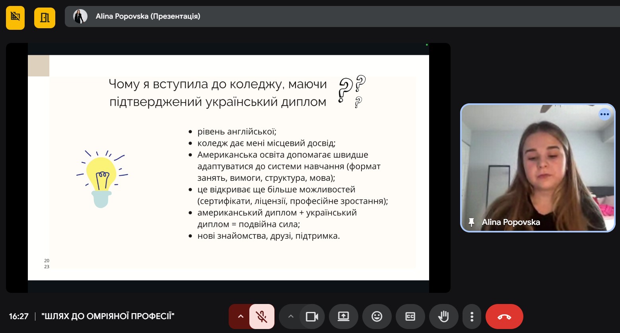The width and height of the screenshot is (620, 333).
Task: Open the three-dot more options menu
Action: point(472,316)
